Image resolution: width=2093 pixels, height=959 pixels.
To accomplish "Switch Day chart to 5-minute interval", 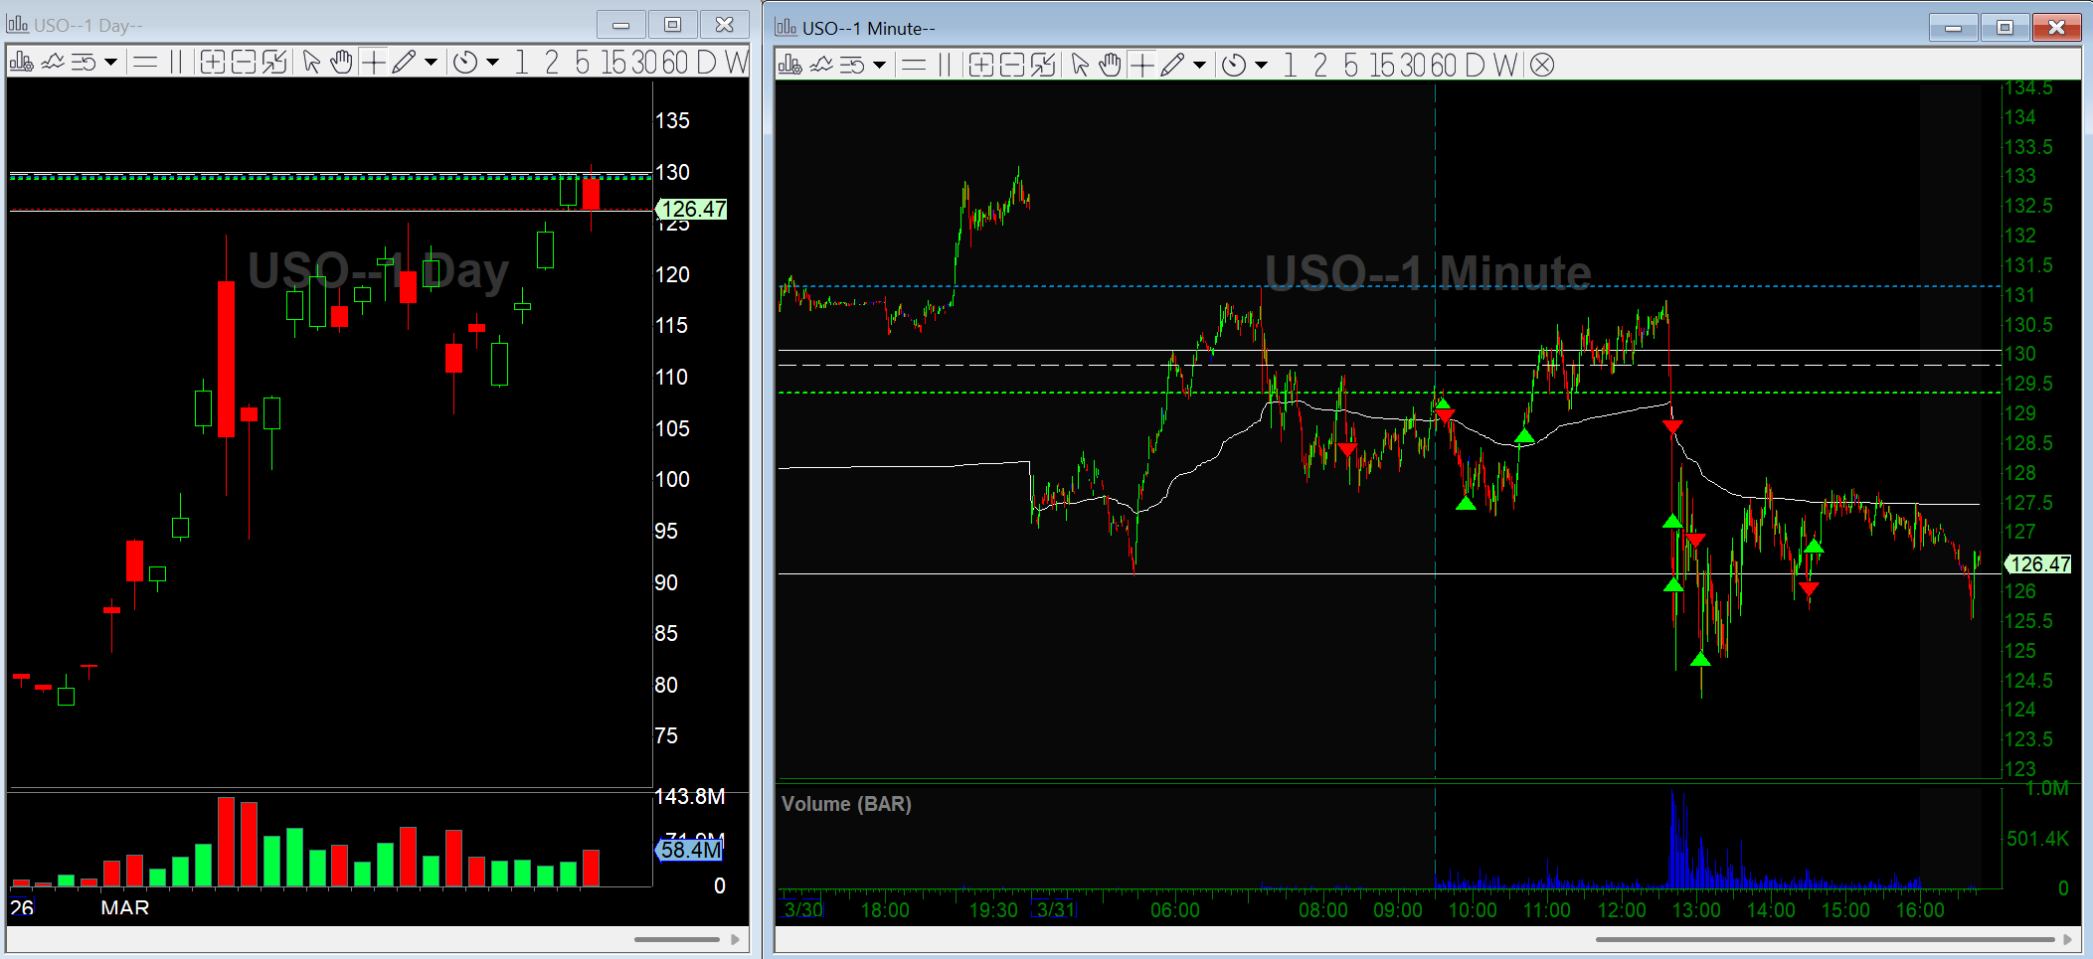I will tap(583, 63).
